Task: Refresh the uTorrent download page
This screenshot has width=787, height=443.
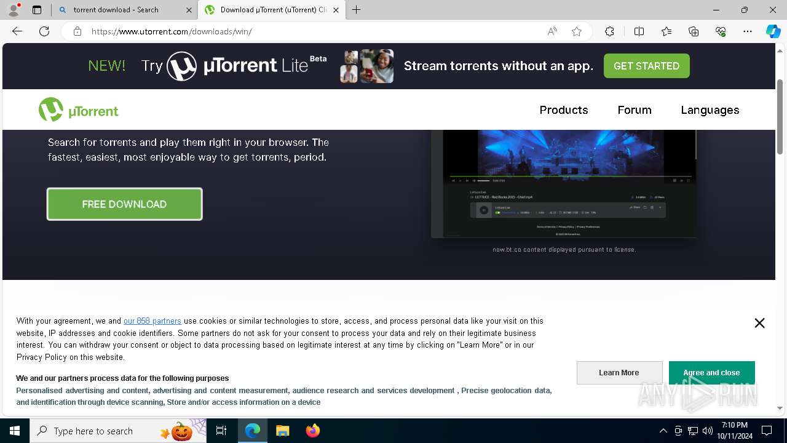Action: 44,31
